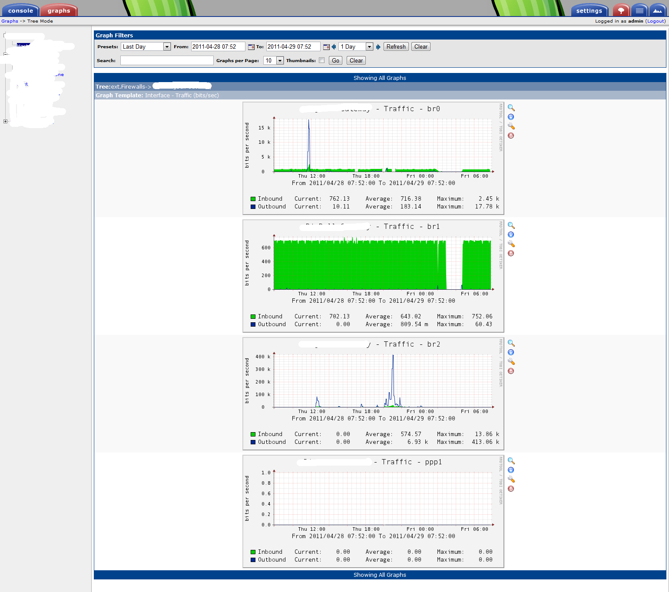Shift time range forward with right arrow
This screenshot has width=669, height=592.
pos(378,47)
